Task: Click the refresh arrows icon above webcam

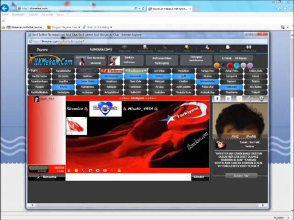Action: pos(250,99)
